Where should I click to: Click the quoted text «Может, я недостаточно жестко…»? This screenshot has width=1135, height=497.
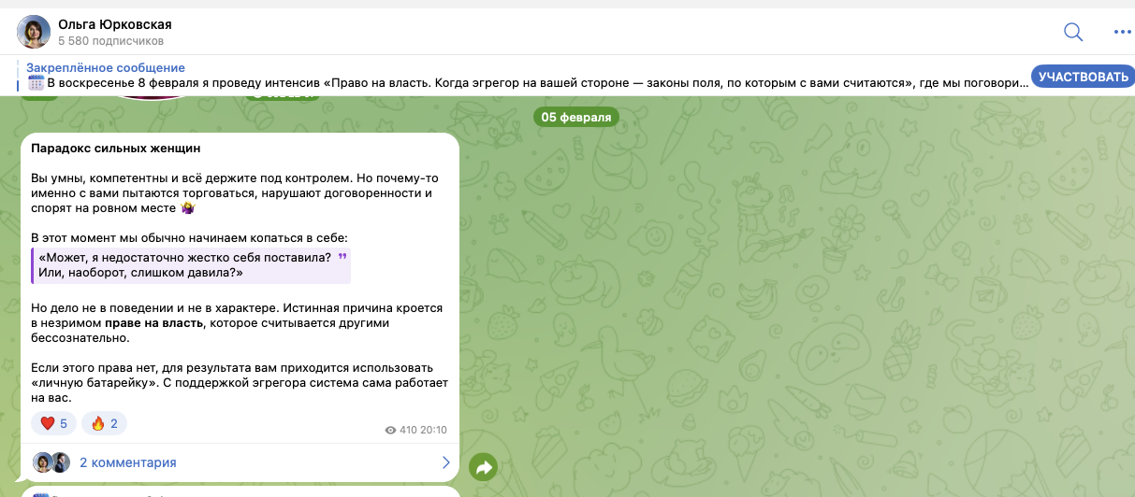point(185,265)
